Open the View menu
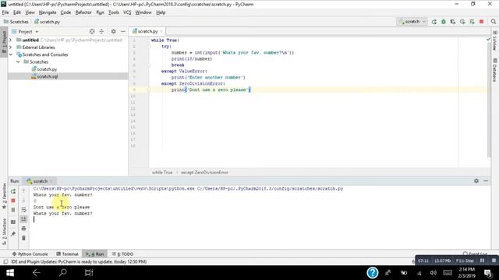 (30, 12)
